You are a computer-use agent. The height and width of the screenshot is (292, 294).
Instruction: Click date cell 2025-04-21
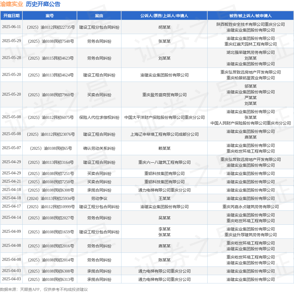11,181
